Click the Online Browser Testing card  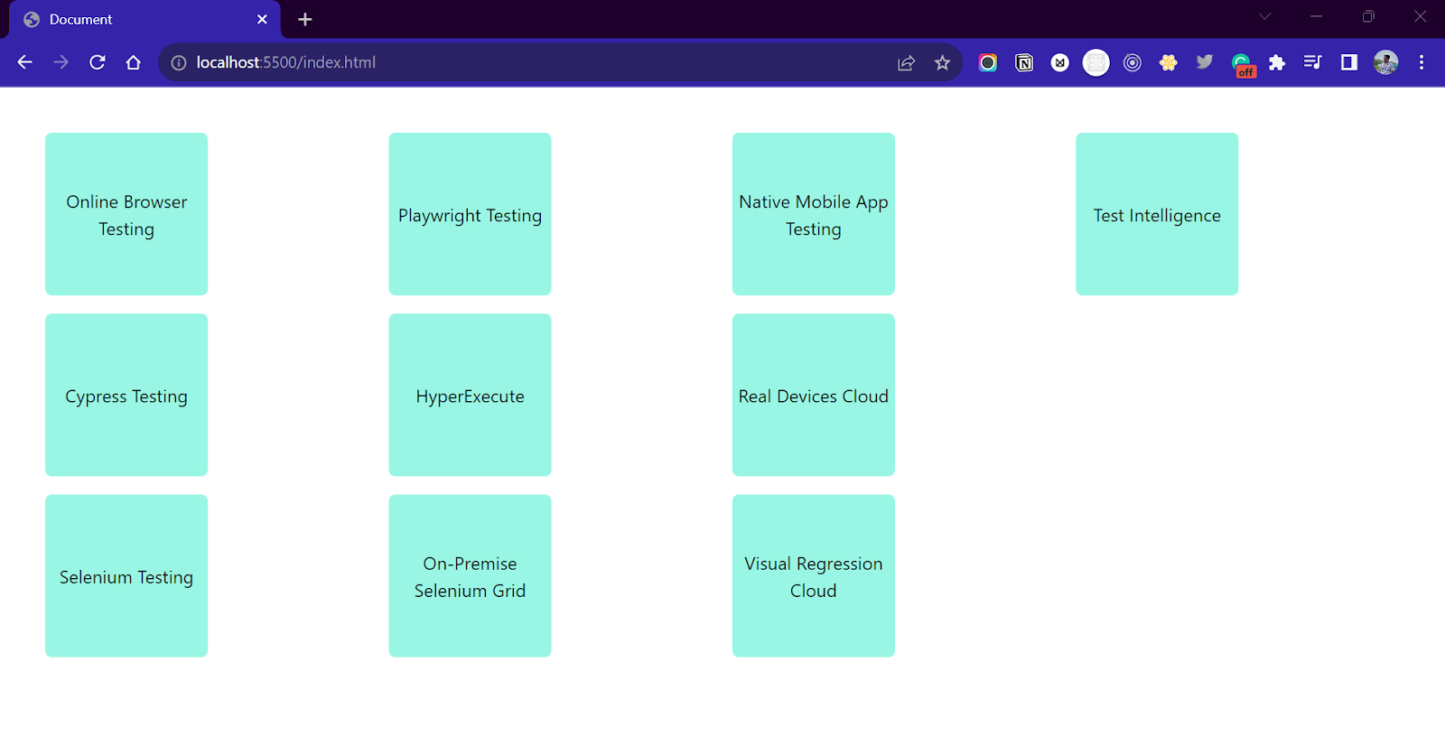point(126,214)
